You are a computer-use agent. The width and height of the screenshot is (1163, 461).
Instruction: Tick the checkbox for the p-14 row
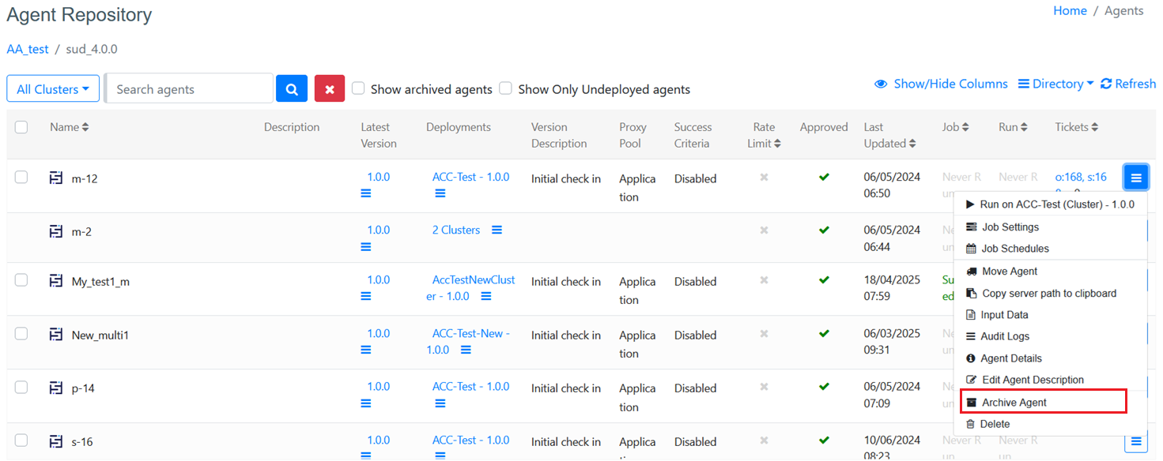(x=21, y=387)
